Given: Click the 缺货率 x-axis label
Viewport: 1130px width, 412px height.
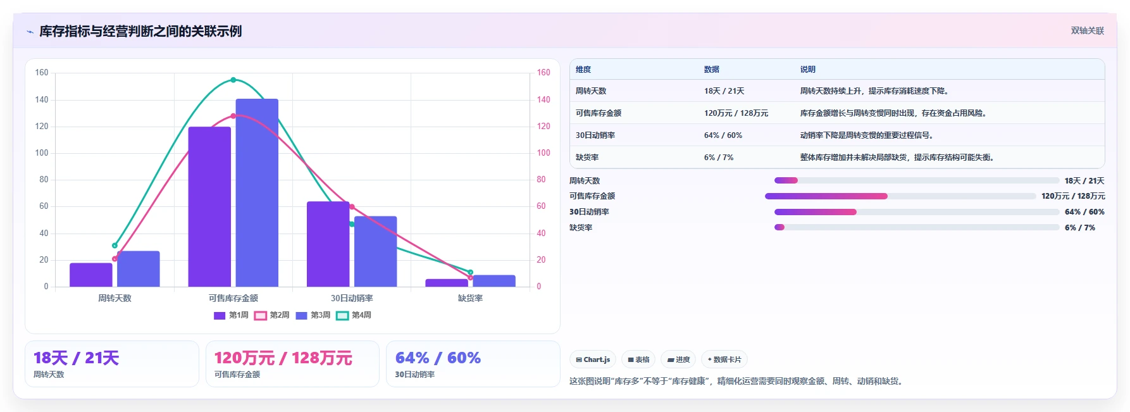Looking at the screenshot, I should pos(470,298).
